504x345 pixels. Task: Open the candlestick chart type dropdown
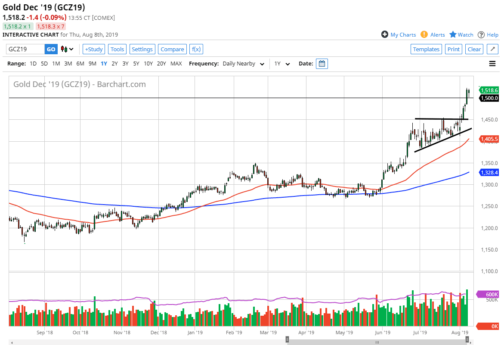67,49
